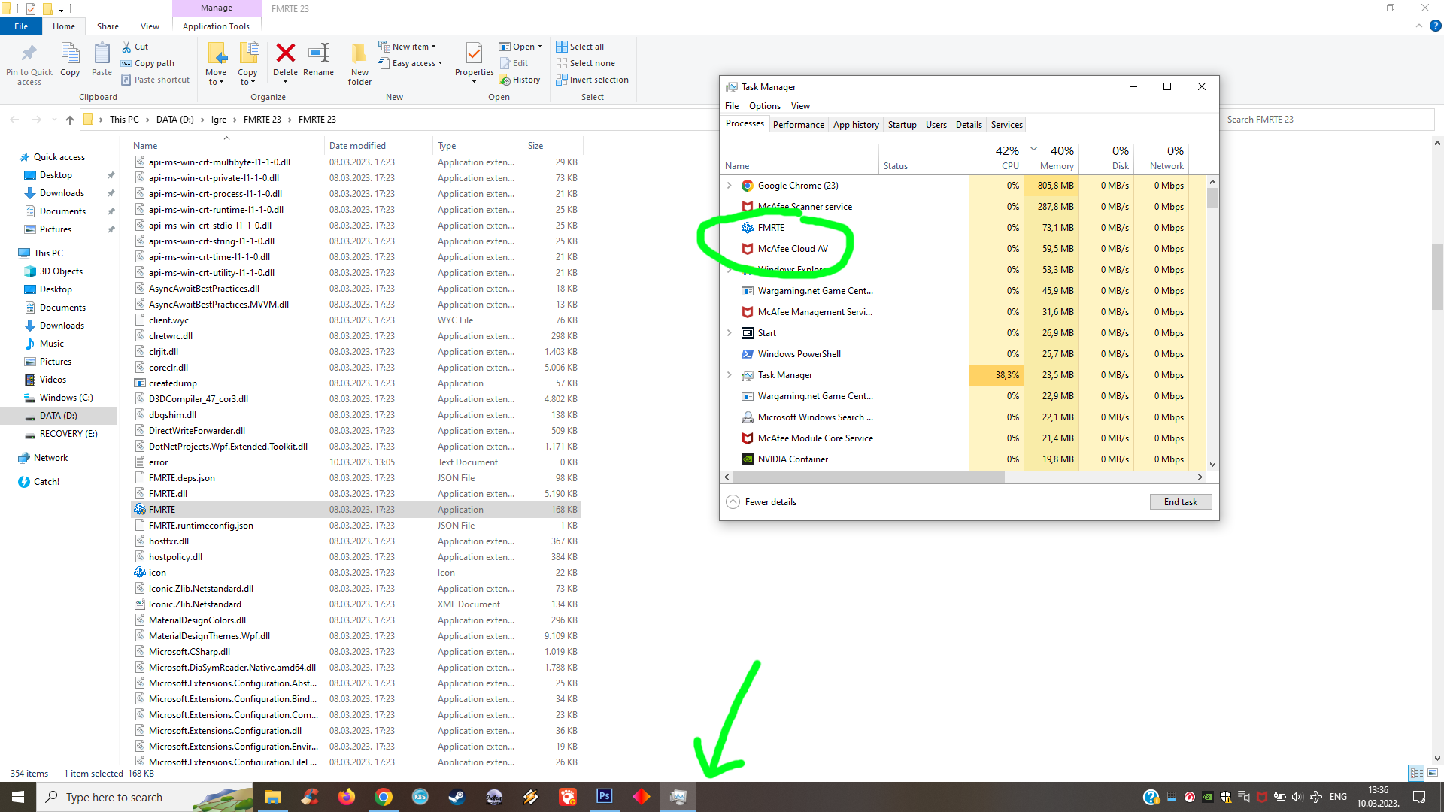Open Photoshop from the taskbar

click(x=604, y=796)
